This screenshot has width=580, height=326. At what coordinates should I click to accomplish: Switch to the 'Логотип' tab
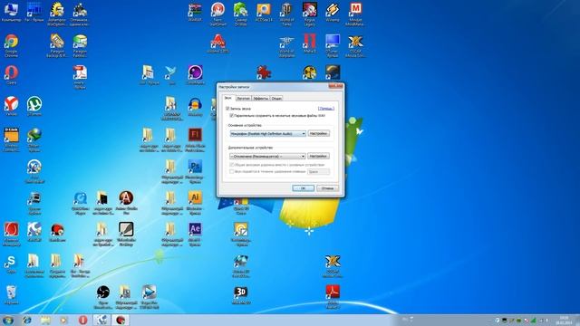(x=243, y=99)
